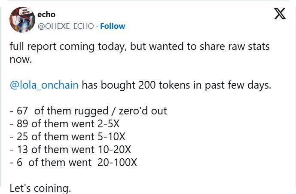This screenshot has width=296, height=194.
Task: Open the @lola_onchain mention link
Action: click(x=44, y=85)
